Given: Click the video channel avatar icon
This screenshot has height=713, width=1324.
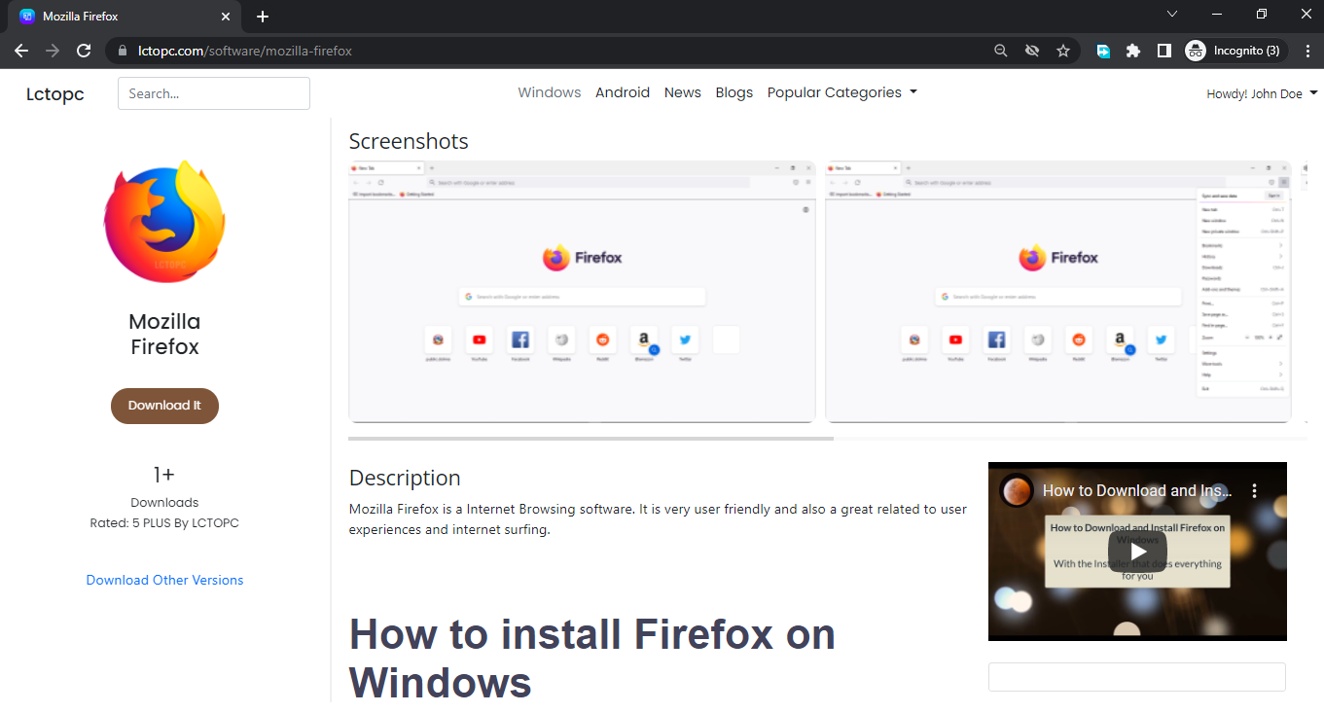Looking at the screenshot, I should coord(1016,491).
